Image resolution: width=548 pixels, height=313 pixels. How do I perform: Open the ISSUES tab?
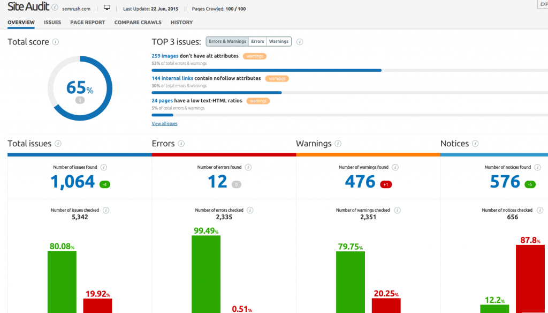(52, 22)
